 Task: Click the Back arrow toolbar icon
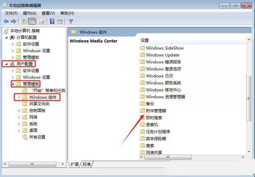click(6, 21)
